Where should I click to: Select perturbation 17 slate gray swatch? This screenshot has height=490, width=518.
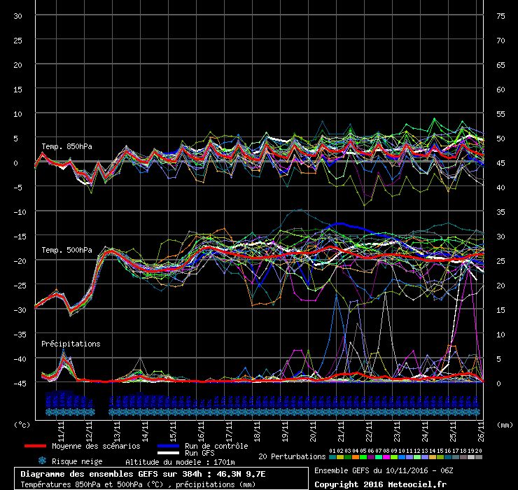pos(455,457)
